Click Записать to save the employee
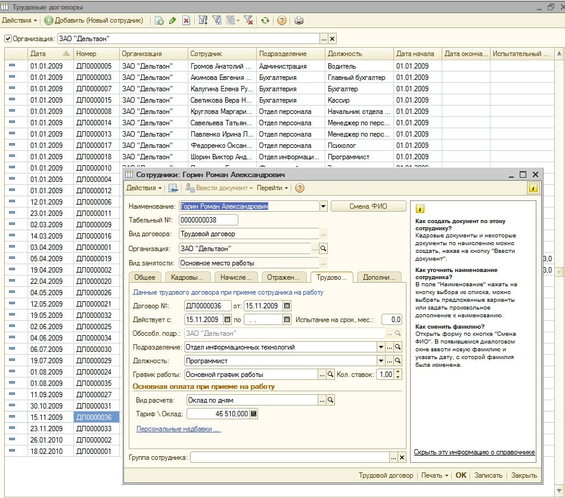This screenshot has width=565, height=498. [488, 475]
